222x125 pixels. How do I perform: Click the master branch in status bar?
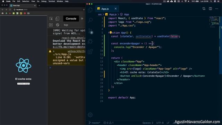[94, 123]
